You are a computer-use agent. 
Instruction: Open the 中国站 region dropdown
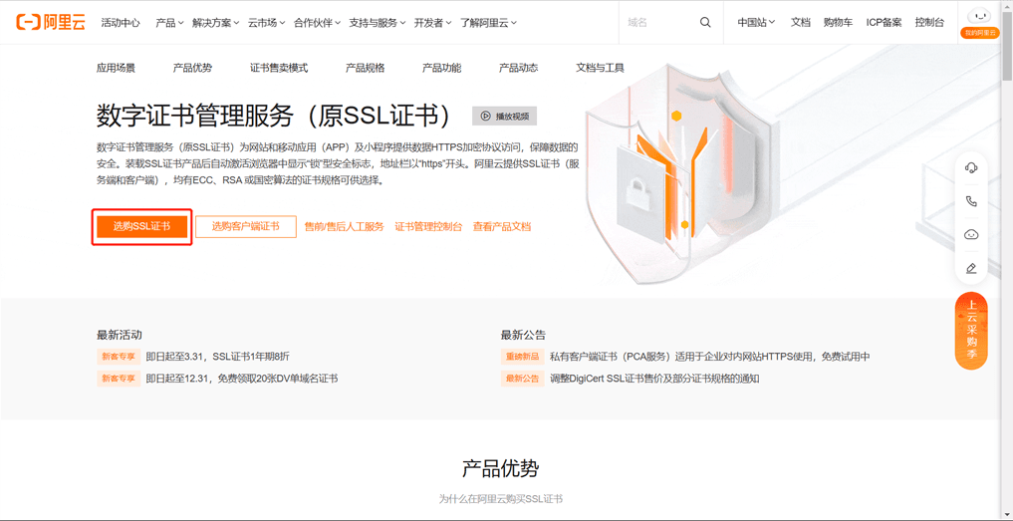tap(756, 22)
